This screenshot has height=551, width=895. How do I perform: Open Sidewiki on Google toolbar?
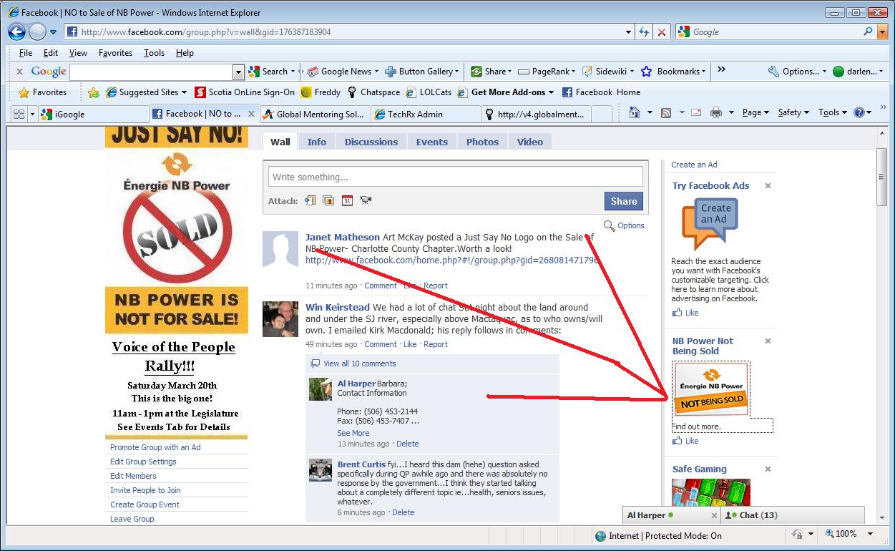(x=608, y=72)
